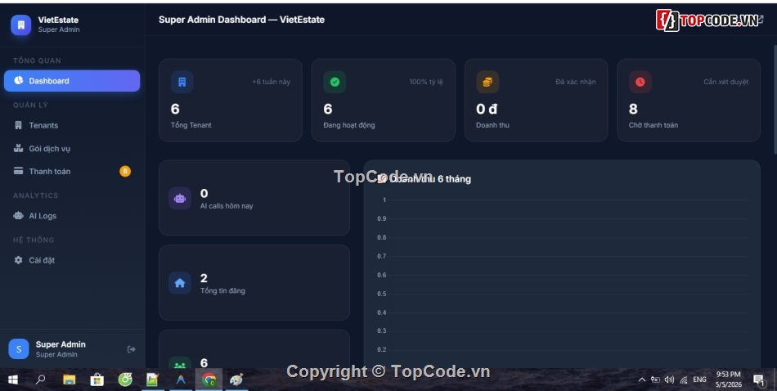Click the Tổng tin đăng label
Image resolution: width=777 pixels, height=391 pixels.
[222, 290]
